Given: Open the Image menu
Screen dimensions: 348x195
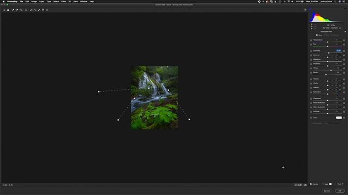Looking at the screenshot, I should pos(34,2).
